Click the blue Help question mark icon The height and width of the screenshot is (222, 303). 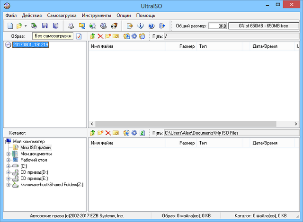pyautogui.click(x=151, y=26)
